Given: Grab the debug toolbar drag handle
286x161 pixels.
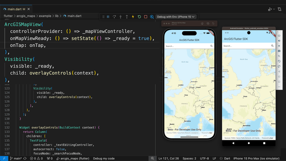Looking at the screenshot, I should (x=104, y=17).
